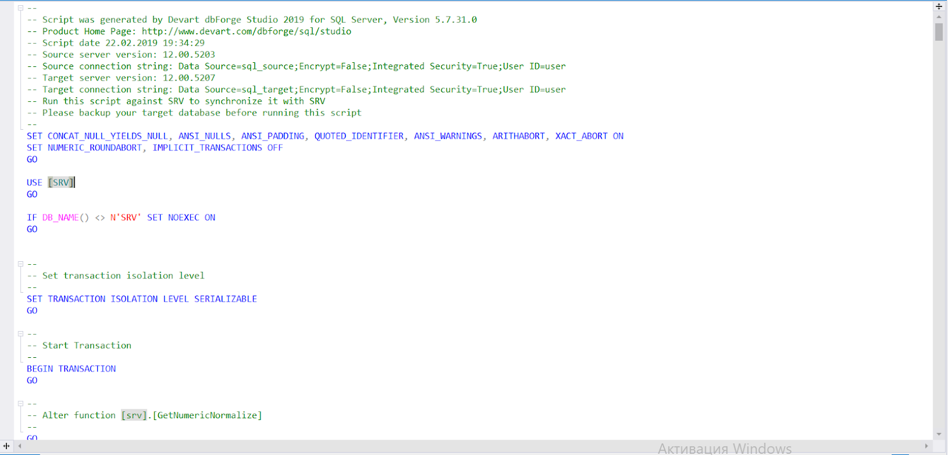
Task: Click the vertical split handle at bottom-left corner
Action: tap(7, 446)
